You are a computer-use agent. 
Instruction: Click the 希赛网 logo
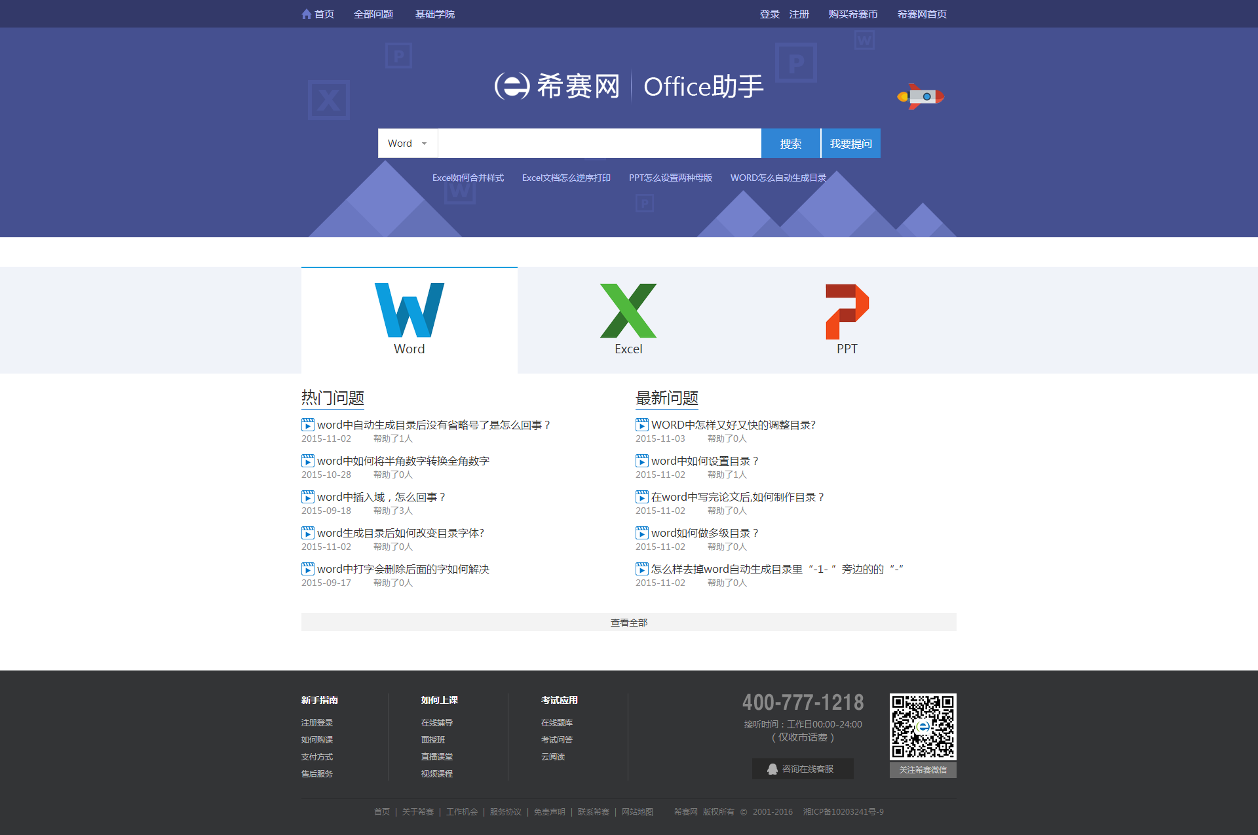click(x=557, y=86)
